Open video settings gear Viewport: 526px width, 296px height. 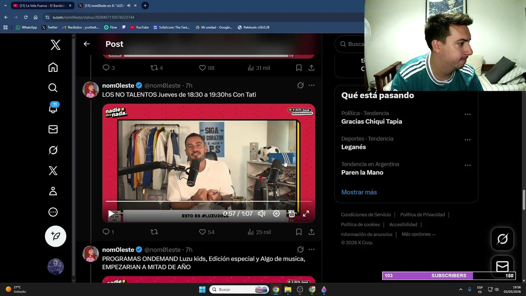click(x=277, y=214)
